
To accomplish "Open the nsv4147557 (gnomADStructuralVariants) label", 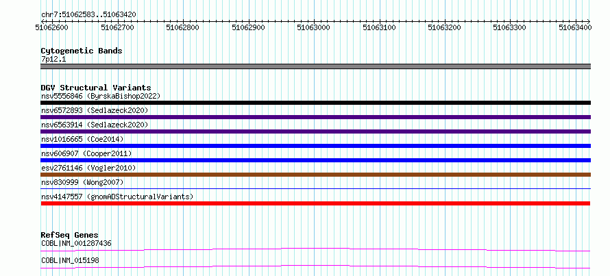I will [x=117, y=197].
